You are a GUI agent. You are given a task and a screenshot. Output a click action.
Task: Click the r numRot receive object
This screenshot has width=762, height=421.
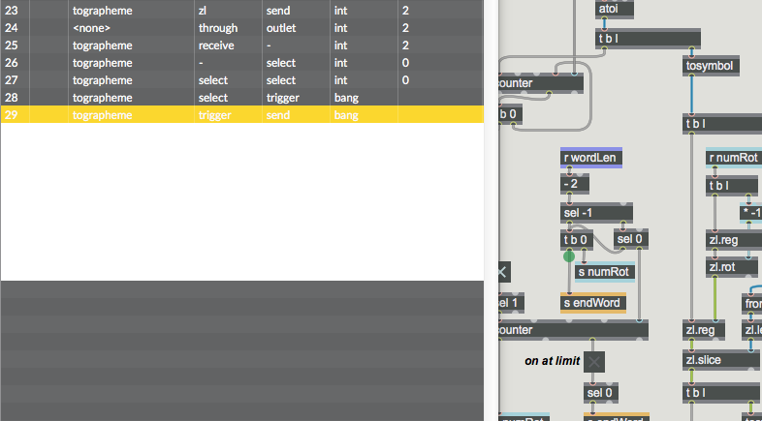tap(733, 158)
